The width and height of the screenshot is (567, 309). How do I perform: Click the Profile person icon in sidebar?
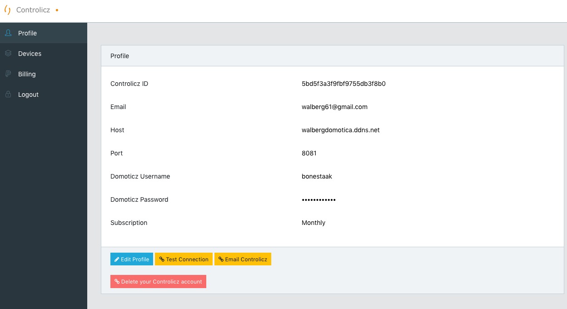tap(8, 33)
